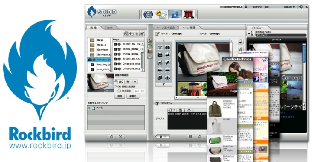312x162 pixels.
Task: Click the tool palette up arrow
Action: pyautogui.click(x=164, y=40)
